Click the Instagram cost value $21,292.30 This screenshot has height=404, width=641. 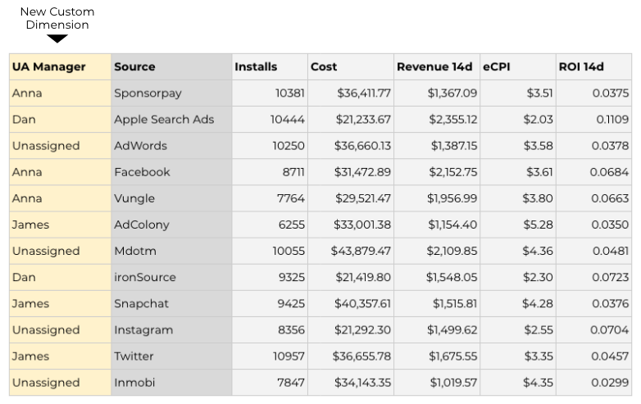tap(362, 329)
